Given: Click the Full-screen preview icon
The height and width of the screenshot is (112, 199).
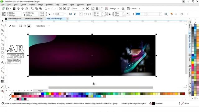Looking at the screenshot, I should [87, 9].
